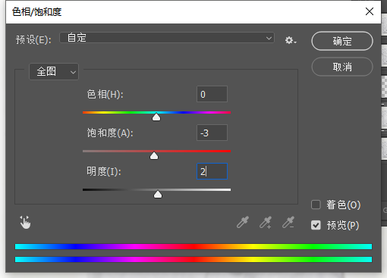Click the targeted adjustment hand tool
387x278 pixels.
(x=25, y=222)
